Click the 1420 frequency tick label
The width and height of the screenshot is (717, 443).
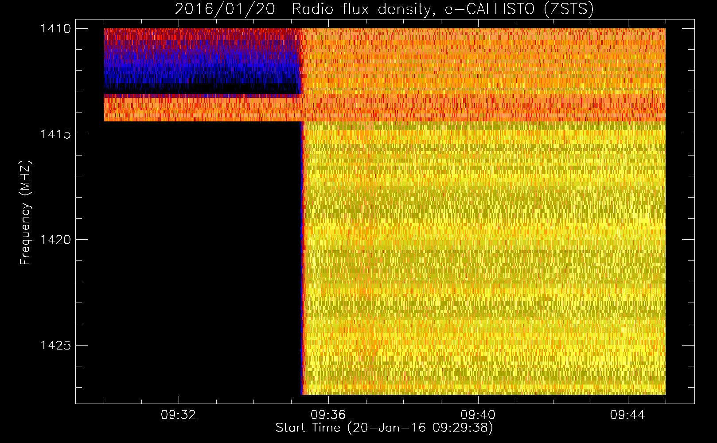pyautogui.click(x=55, y=240)
